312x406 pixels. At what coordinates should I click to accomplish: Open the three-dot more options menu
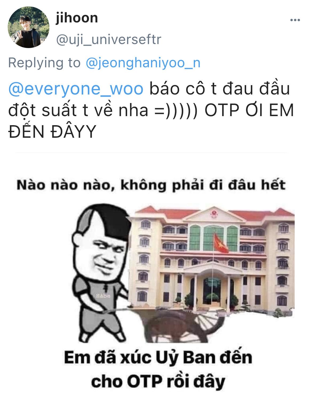click(x=295, y=20)
